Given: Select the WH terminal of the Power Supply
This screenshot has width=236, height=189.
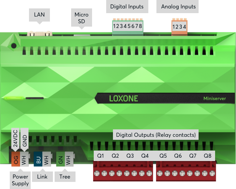Looking at the screenshot, I should point(24,159).
